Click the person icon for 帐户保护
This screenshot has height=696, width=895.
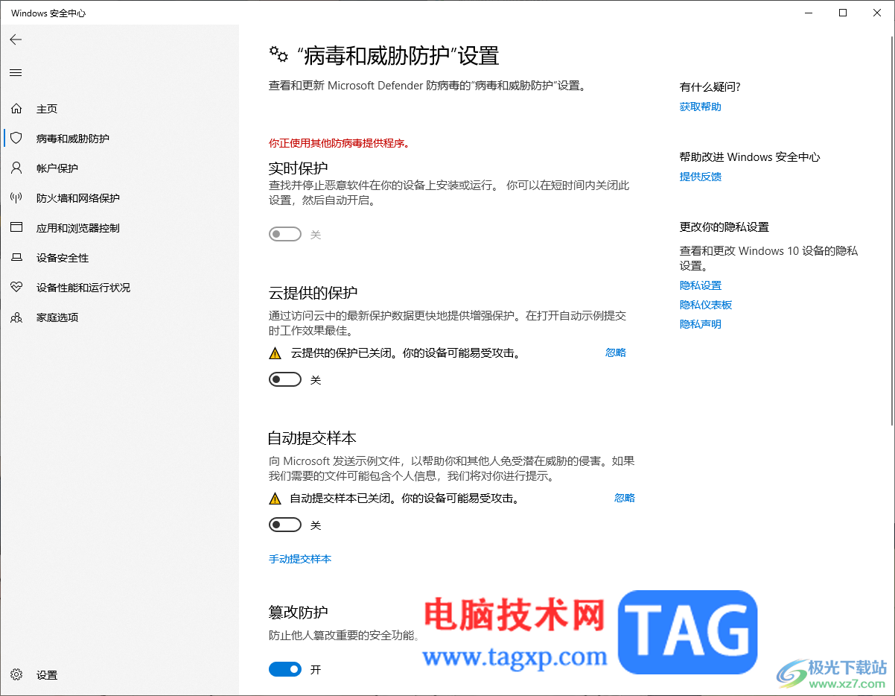tap(16, 168)
